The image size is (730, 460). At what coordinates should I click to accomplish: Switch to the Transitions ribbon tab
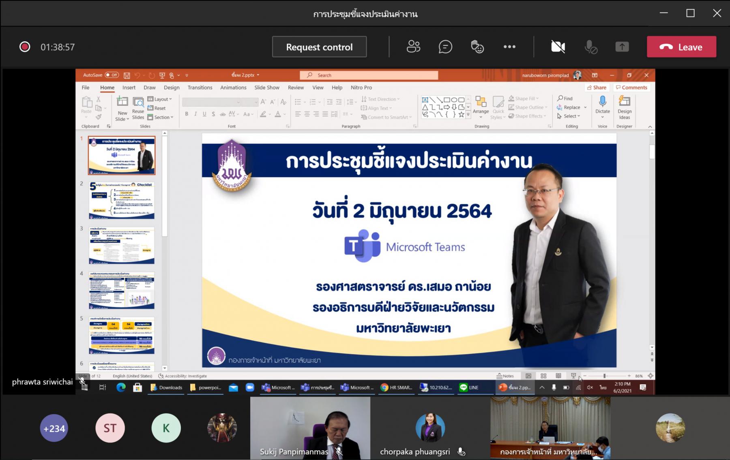point(200,88)
